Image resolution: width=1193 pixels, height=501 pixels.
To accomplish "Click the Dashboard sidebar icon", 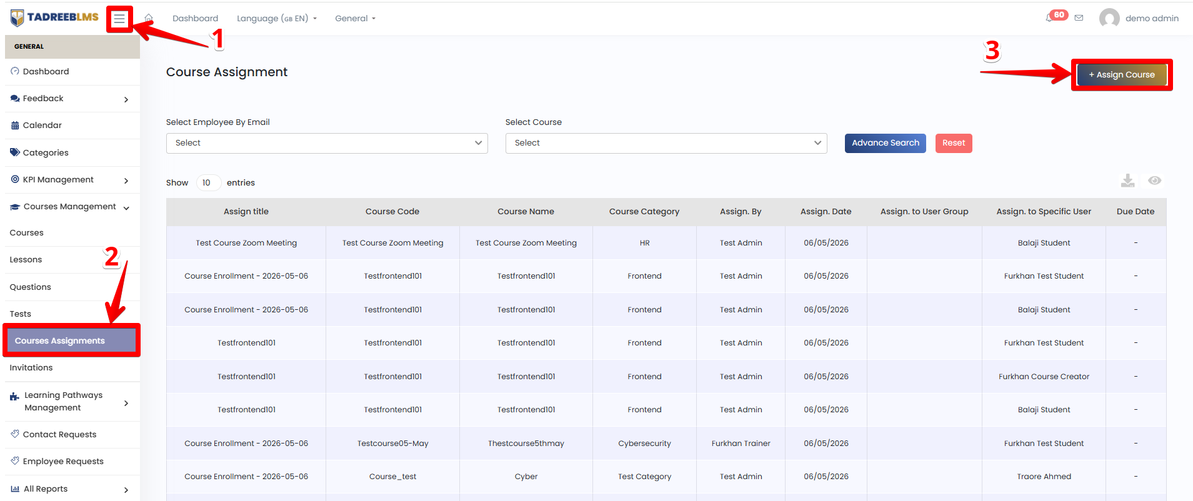I will (x=15, y=71).
